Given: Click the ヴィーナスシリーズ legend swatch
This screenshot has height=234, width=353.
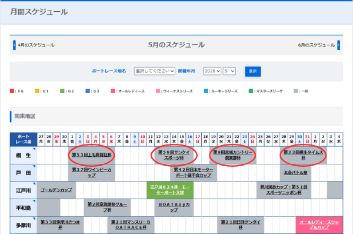Looking at the screenshot, I should click(x=158, y=91).
